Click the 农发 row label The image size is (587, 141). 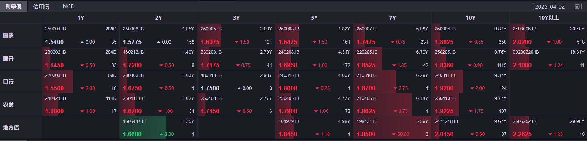coord(9,105)
